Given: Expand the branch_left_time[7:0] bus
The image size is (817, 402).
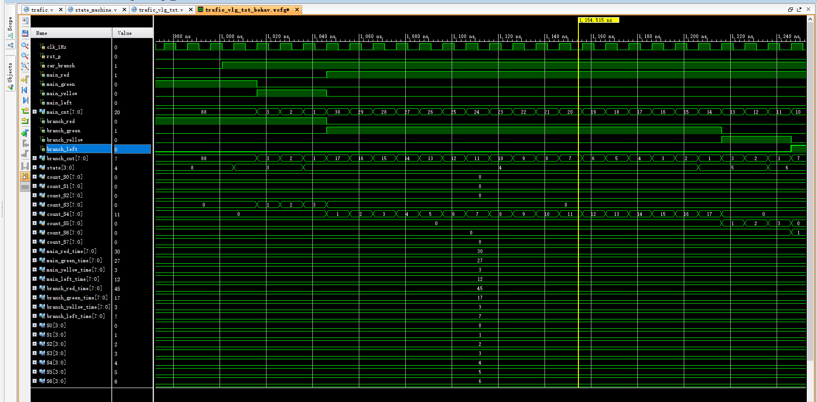Looking at the screenshot, I should (x=34, y=316).
